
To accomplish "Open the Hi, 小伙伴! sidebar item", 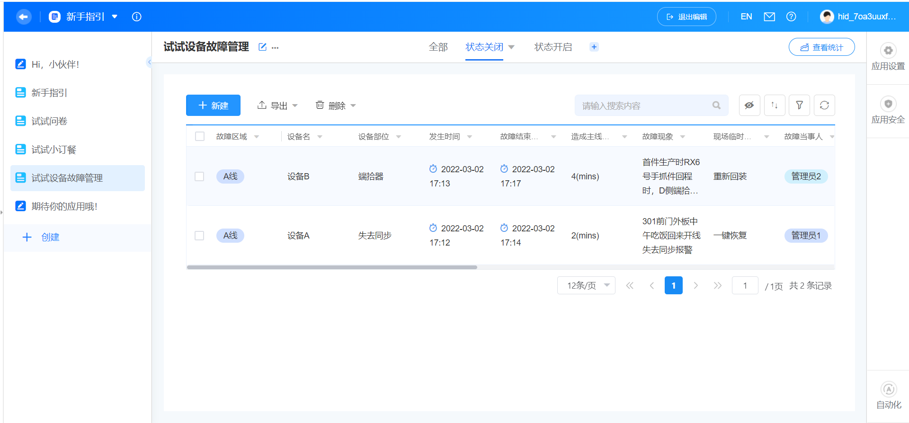I will (x=78, y=64).
